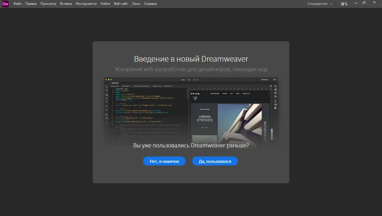Open the Файл menu
This screenshot has width=382, height=216.
coord(17,3)
